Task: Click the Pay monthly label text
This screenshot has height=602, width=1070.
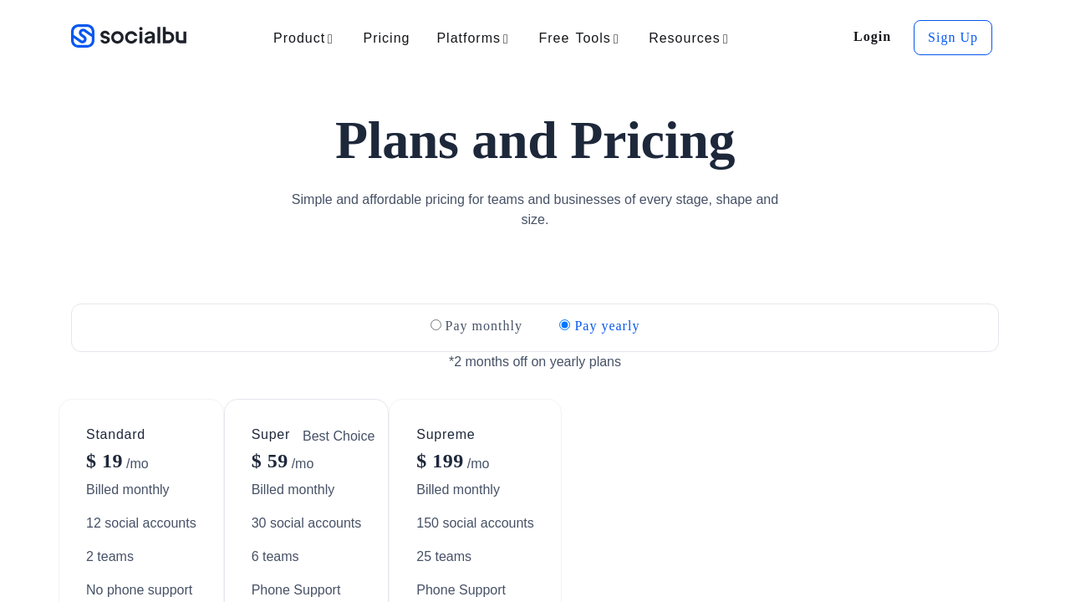Action: [483, 326]
